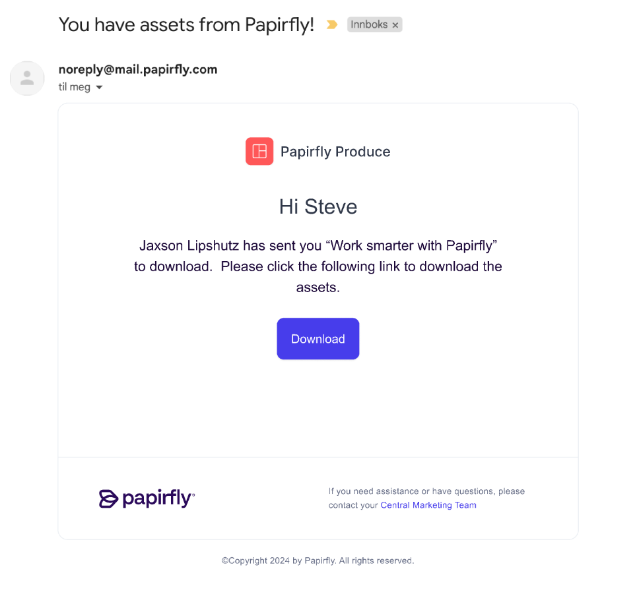Click the bird symbol in the footer logo
Image resolution: width=637 pixels, height=606 pixels.
(x=108, y=499)
